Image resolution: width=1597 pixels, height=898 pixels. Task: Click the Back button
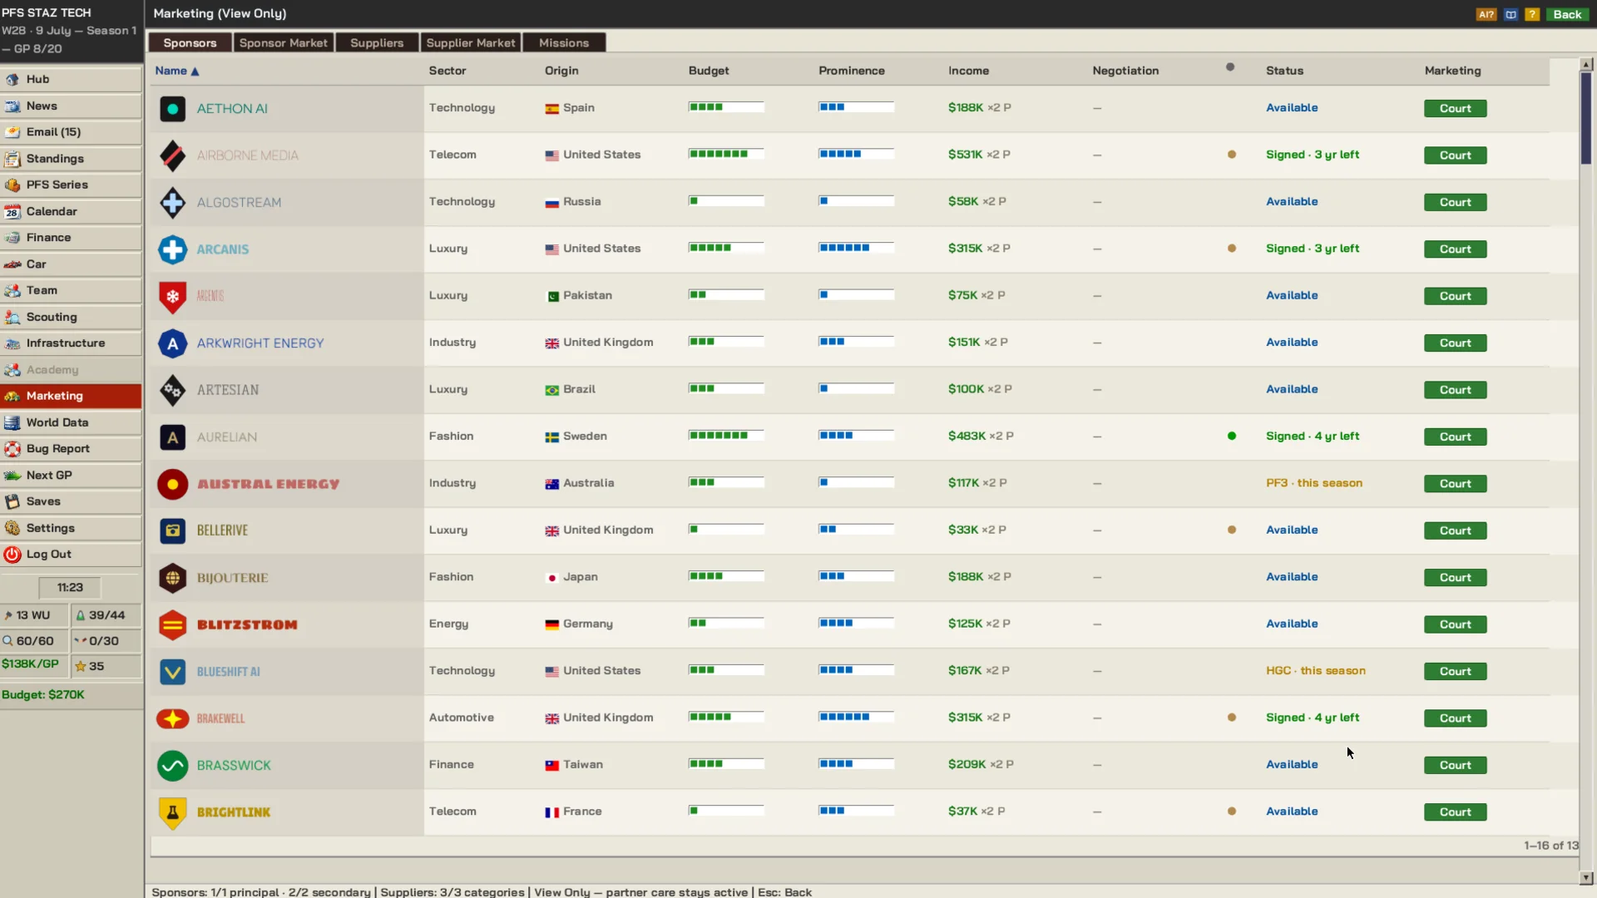1567,14
